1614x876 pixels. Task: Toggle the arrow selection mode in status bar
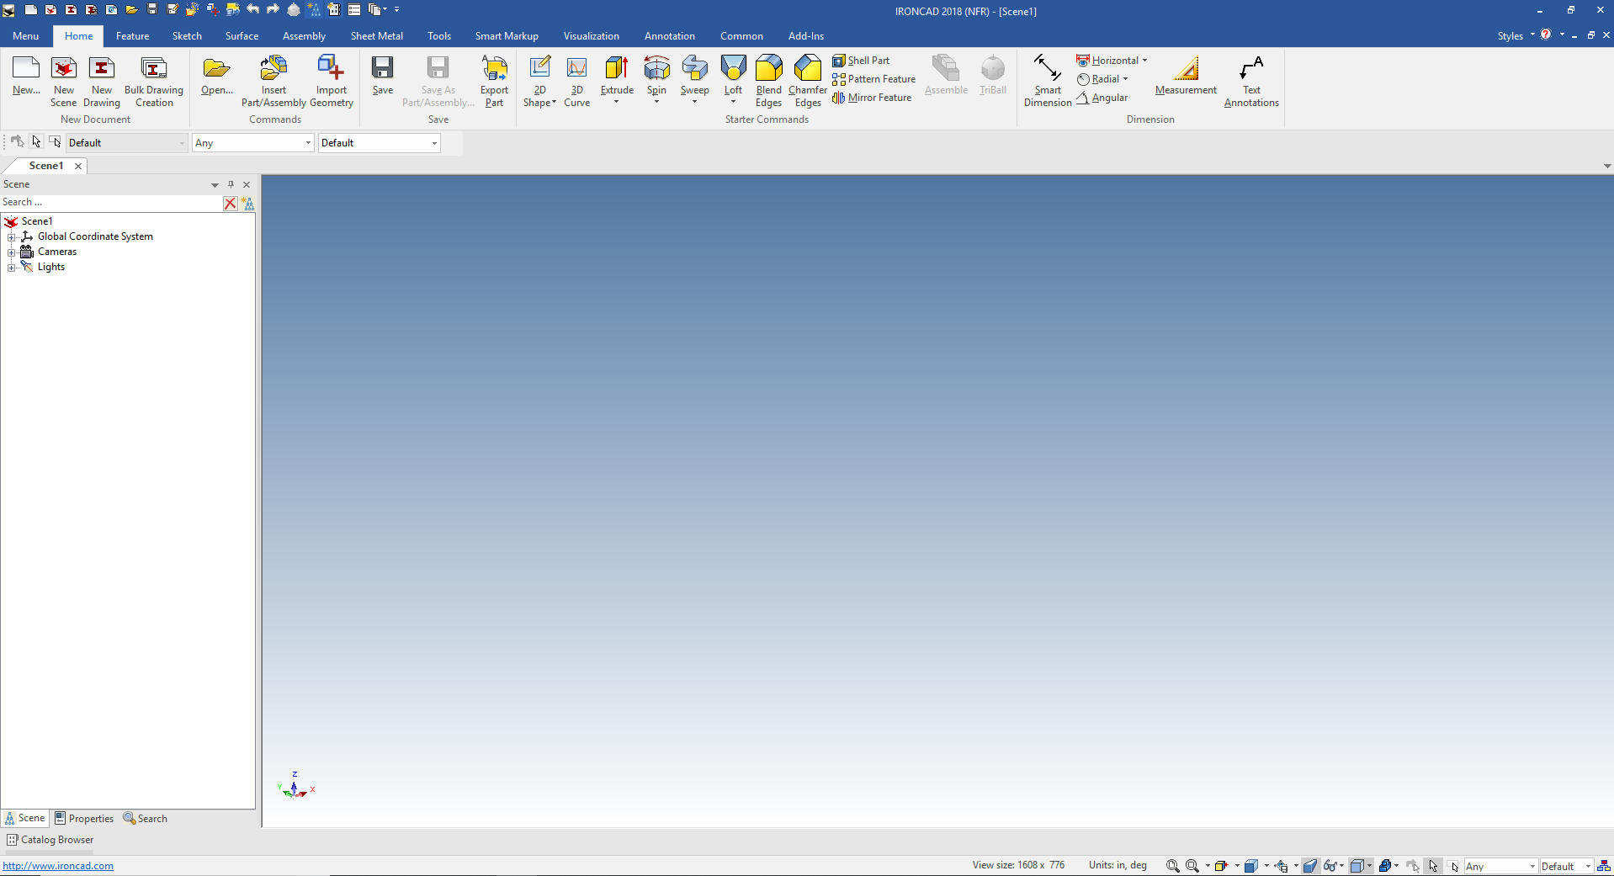coord(1433,866)
